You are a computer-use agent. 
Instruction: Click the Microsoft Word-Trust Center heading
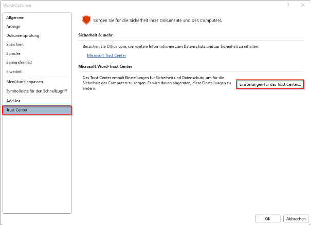click(105, 66)
